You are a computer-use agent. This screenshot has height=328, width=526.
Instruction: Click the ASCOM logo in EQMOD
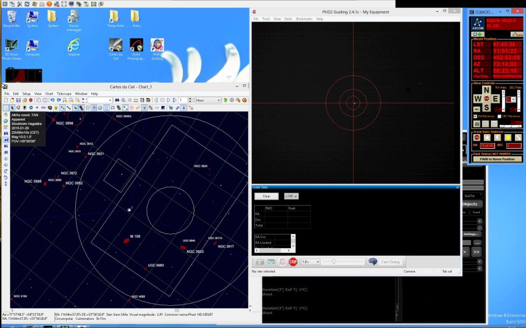[477, 24]
